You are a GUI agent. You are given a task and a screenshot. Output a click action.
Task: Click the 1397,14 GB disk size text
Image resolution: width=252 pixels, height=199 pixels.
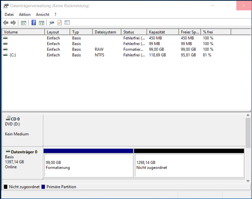(14, 162)
